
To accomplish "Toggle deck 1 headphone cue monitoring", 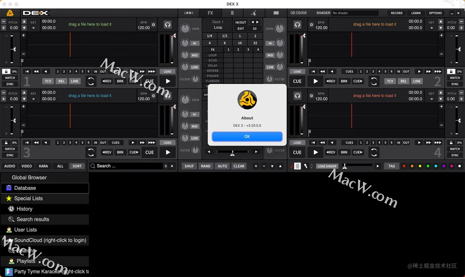I will [x=168, y=25].
